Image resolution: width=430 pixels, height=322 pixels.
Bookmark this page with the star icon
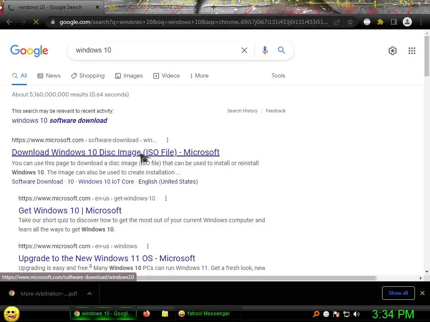[x=350, y=22]
